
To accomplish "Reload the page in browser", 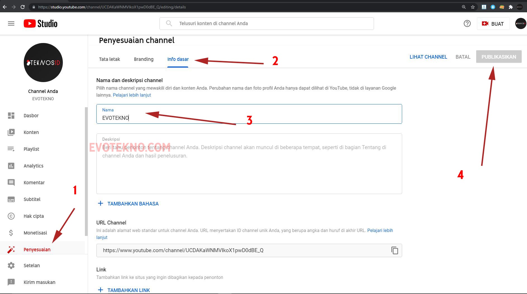I will tap(23, 7).
